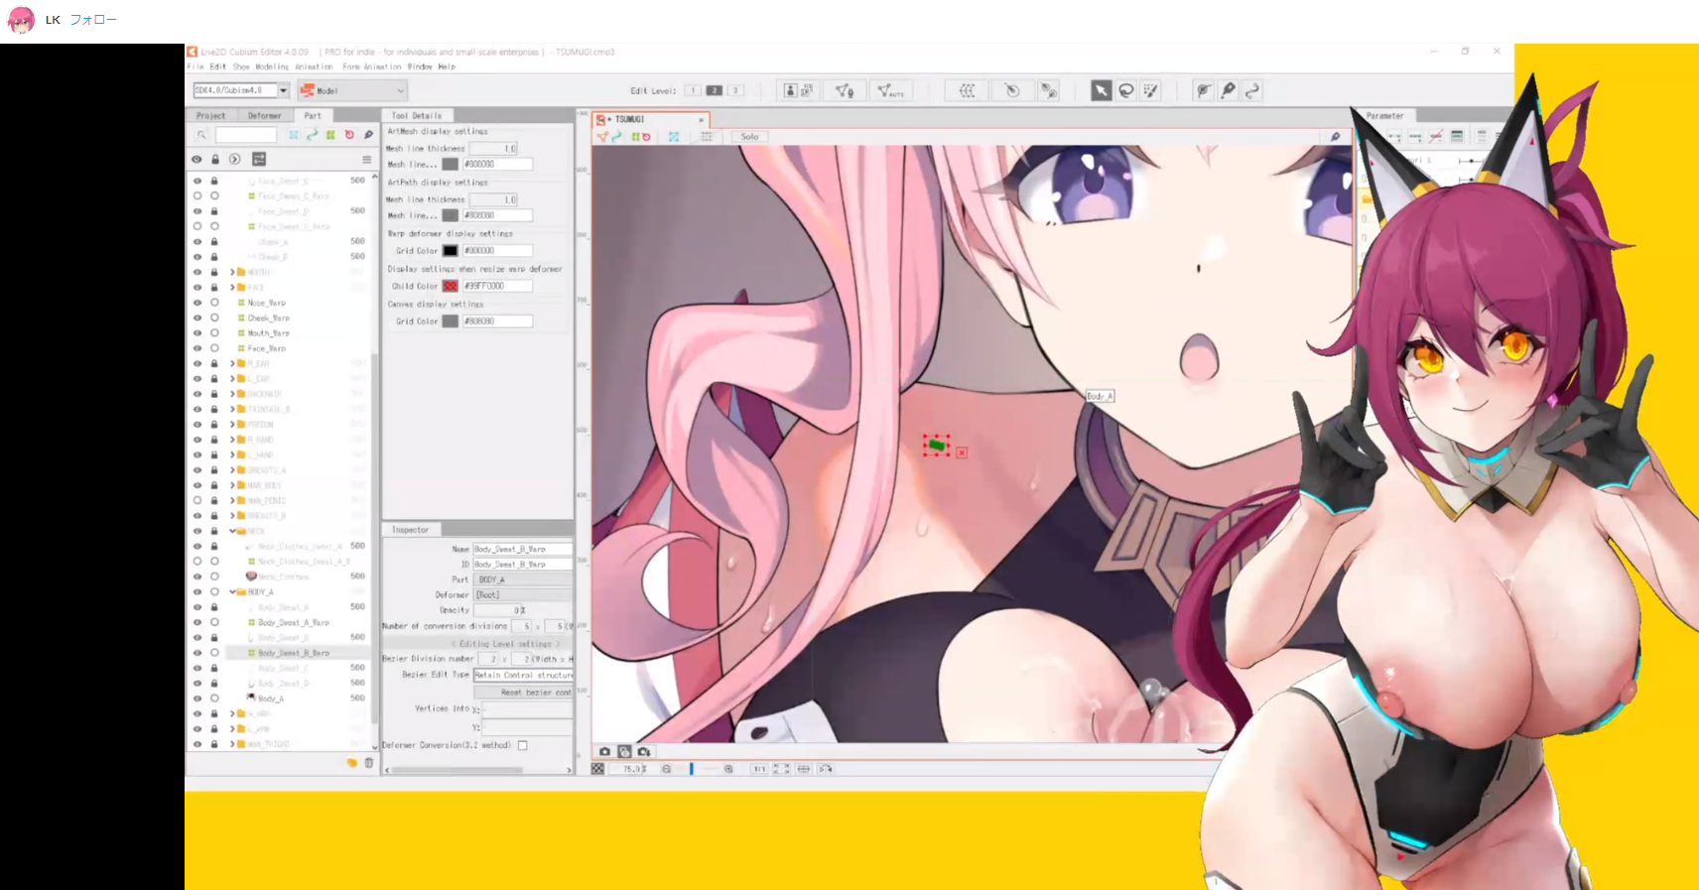
Task: Expand the MOUTH folder
Action: click(232, 272)
